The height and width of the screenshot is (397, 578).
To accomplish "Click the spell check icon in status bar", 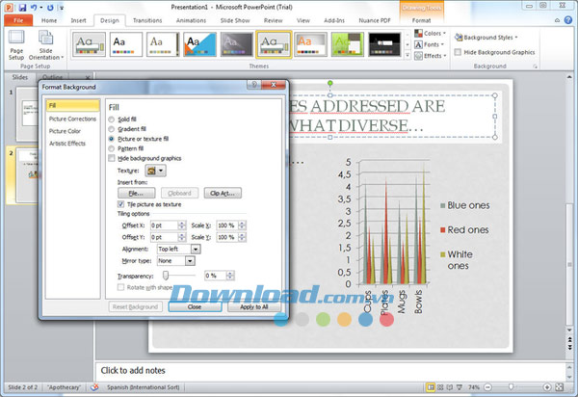I will pyautogui.click(x=94, y=387).
